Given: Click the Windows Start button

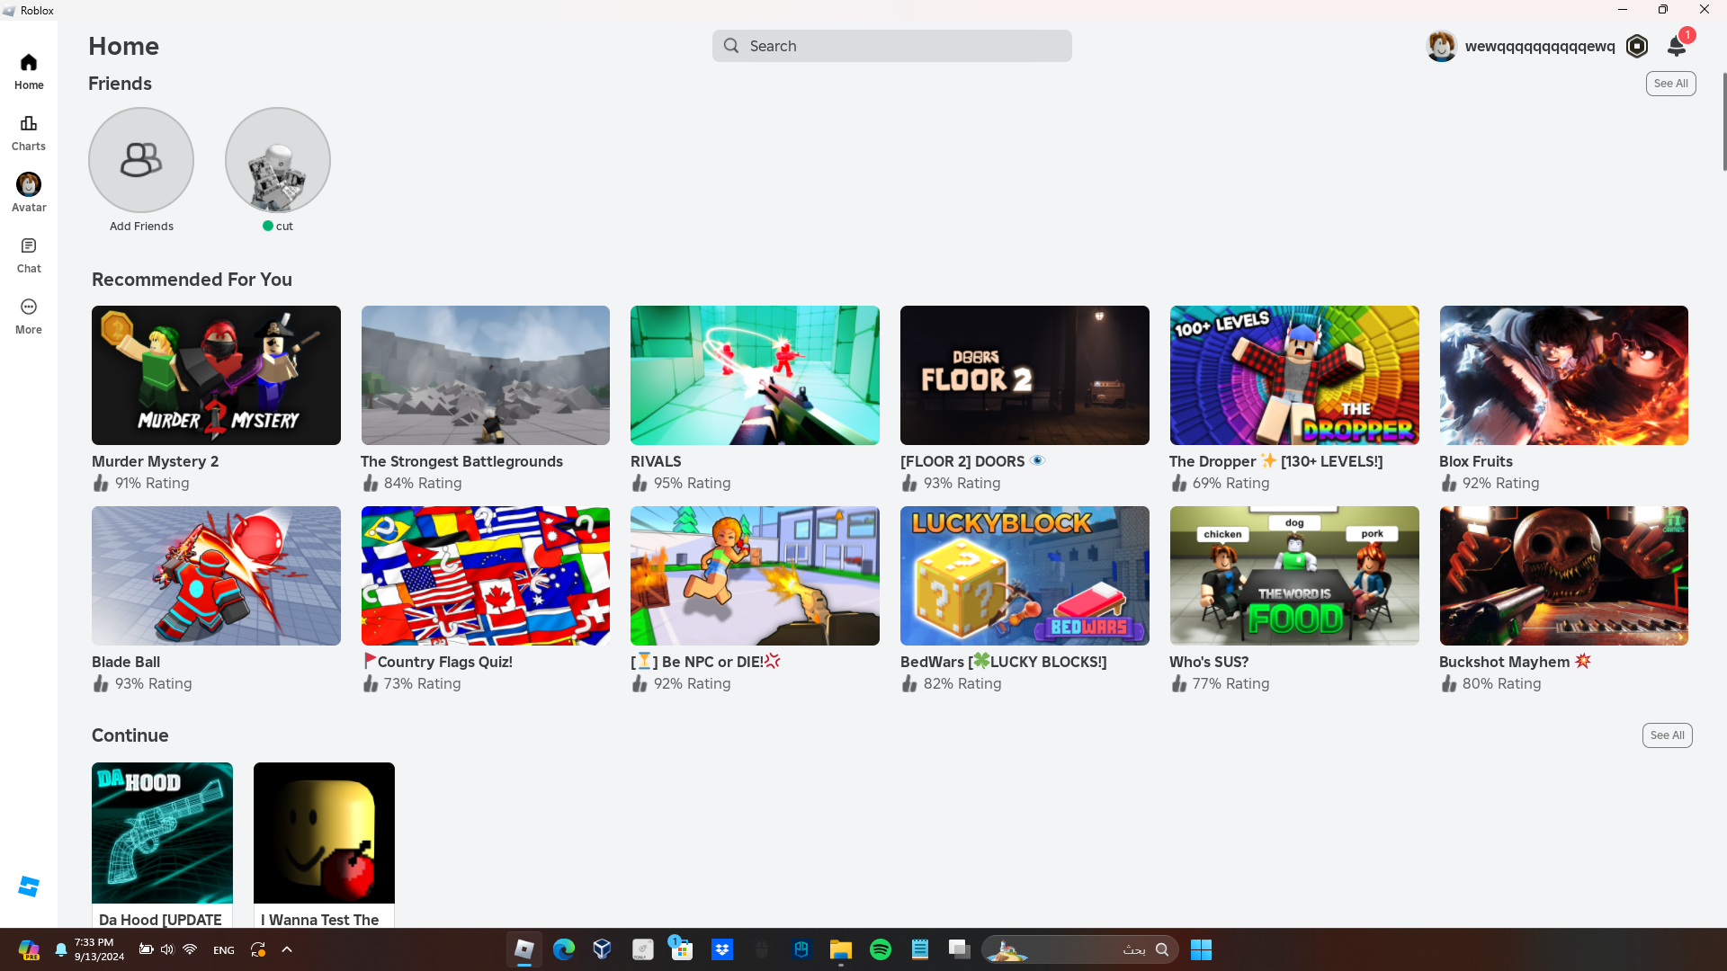Looking at the screenshot, I should [x=1201, y=949].
